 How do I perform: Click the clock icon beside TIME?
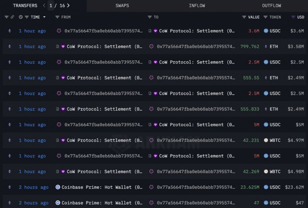pos(21,17)
